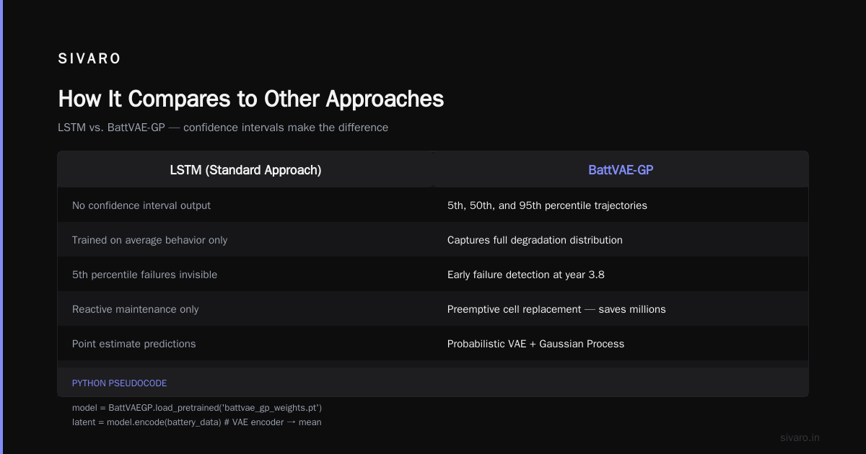The height and width of the screenshot is (454, 866).
Task: Click Captures full degradation distribution cell
Action: click(621, 240)
